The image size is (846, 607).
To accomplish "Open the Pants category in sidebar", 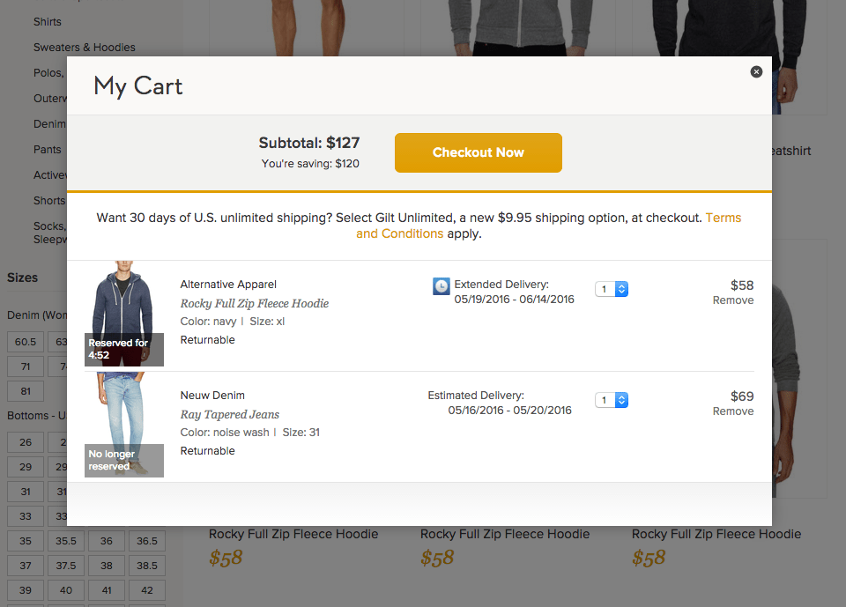I will pos(48,150).
